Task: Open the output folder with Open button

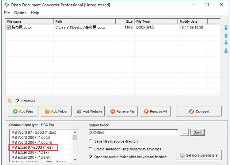Action: coord(197,132)
